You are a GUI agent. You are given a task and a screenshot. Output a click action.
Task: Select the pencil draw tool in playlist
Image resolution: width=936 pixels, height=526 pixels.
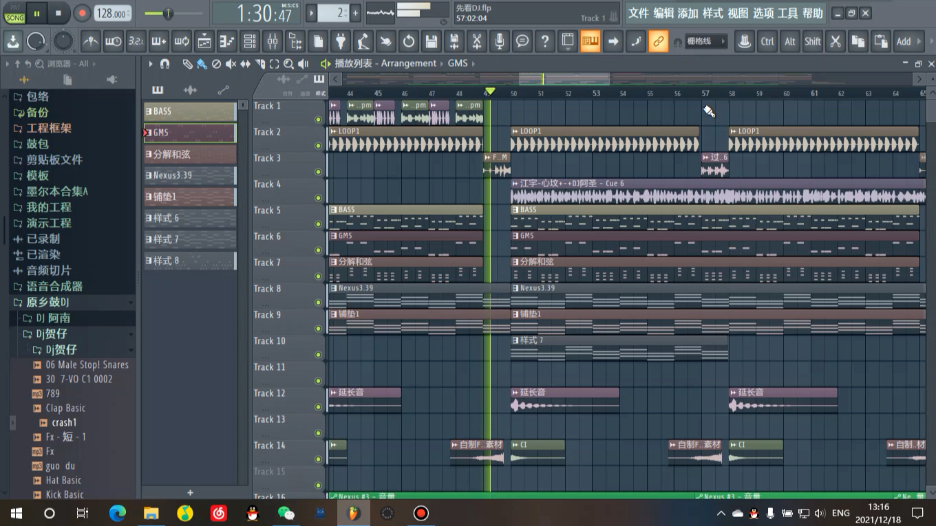(187, 64)
